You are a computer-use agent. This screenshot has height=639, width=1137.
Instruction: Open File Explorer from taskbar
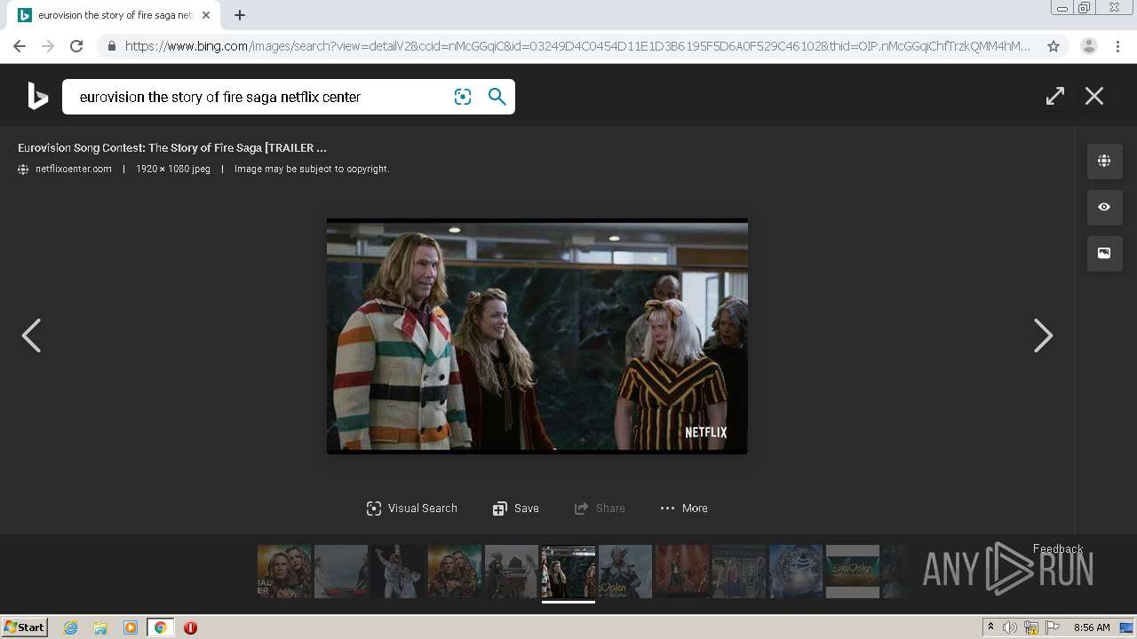pyautogui.click(x=100, y=627)
